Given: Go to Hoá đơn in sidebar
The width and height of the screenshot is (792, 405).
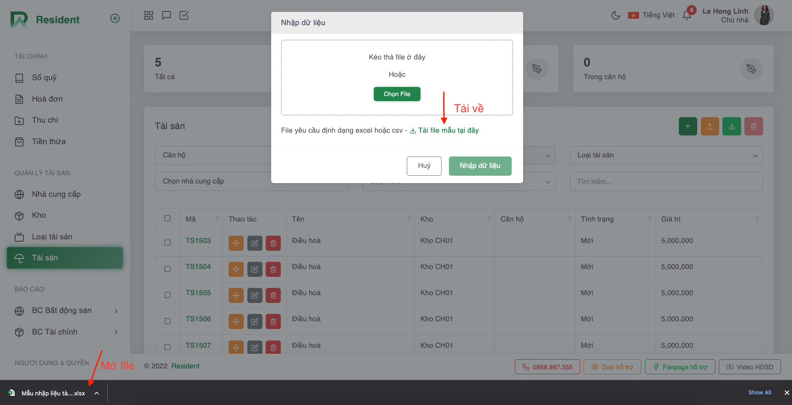Looking at the screenshot, I should [x=47, y=99].
